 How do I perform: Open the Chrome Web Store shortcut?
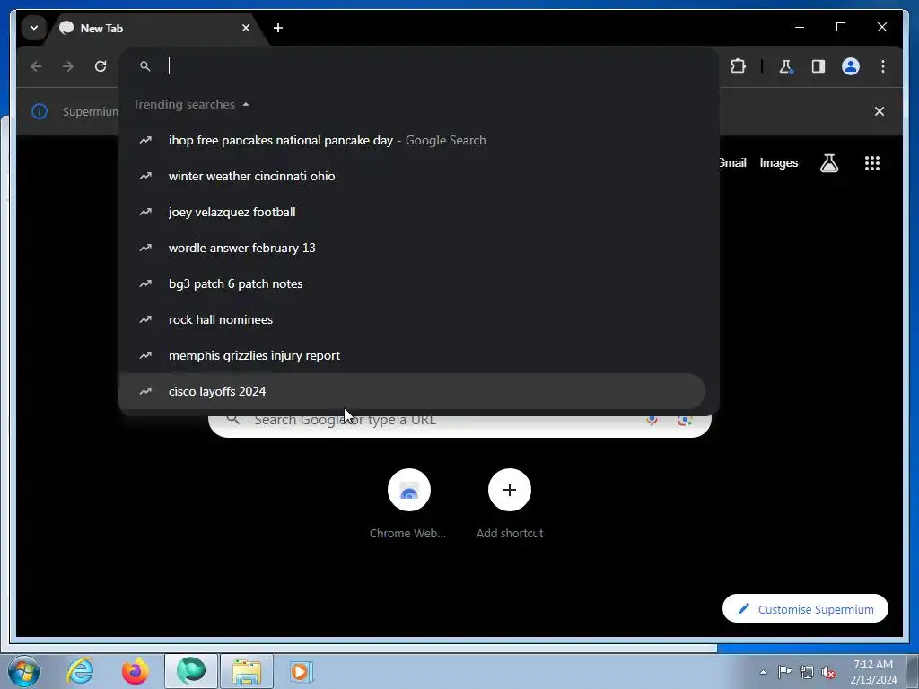coord(408,504)
